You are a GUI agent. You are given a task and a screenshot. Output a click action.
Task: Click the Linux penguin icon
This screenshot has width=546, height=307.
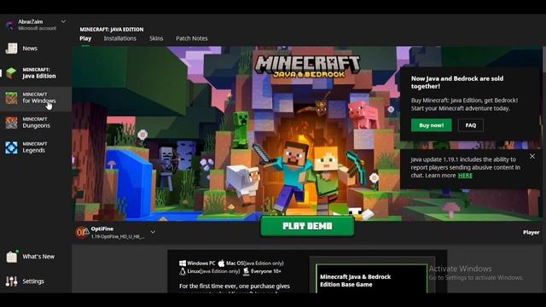[x=183, y=271]
